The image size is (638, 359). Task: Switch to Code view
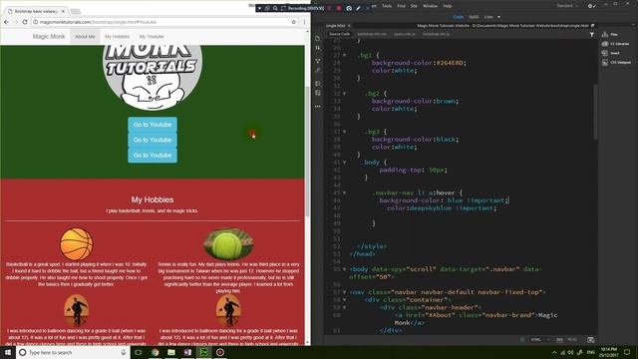[x=459, y=17]
